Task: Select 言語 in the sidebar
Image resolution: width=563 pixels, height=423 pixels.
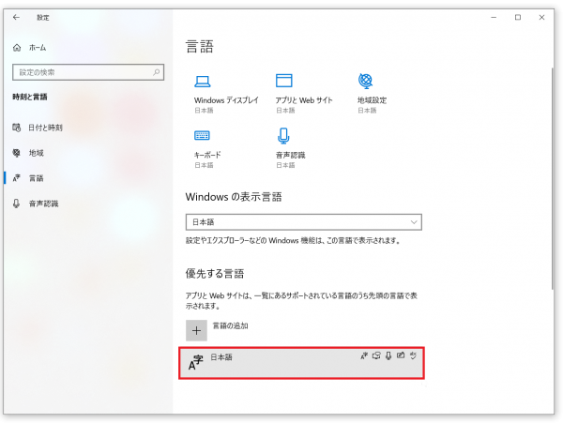Action: (x=36, y=178)
